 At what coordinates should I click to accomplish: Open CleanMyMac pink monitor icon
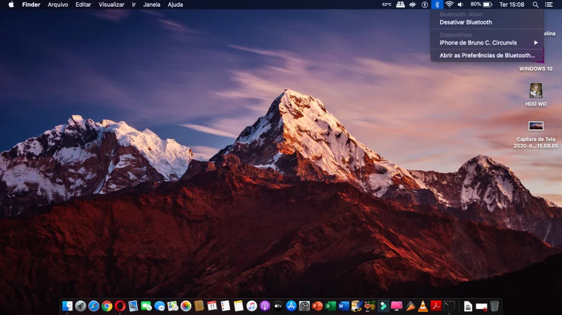click(x=396, y=306)
